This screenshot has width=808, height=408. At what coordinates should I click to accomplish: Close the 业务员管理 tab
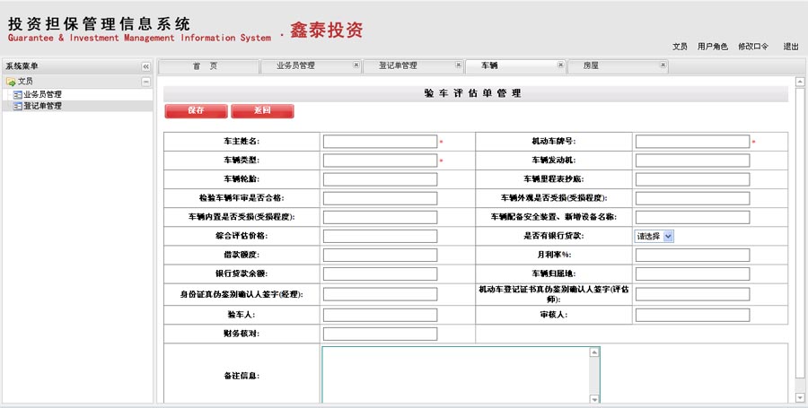356,65
